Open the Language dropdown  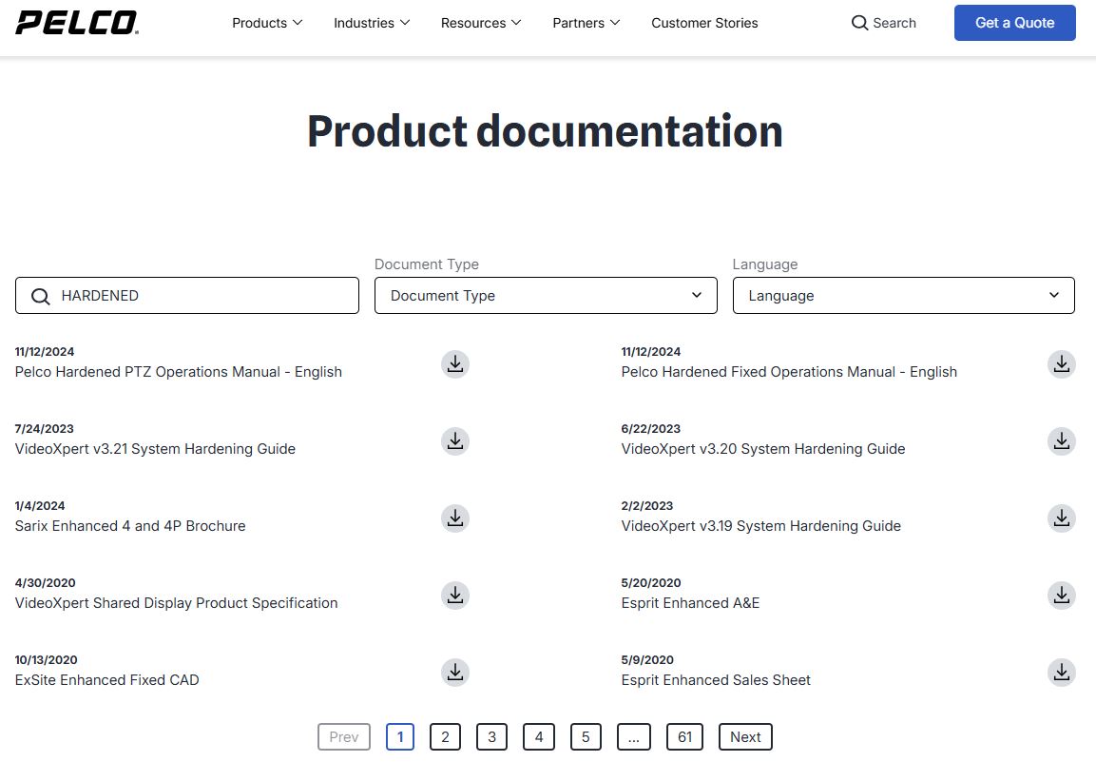[902, 295]
